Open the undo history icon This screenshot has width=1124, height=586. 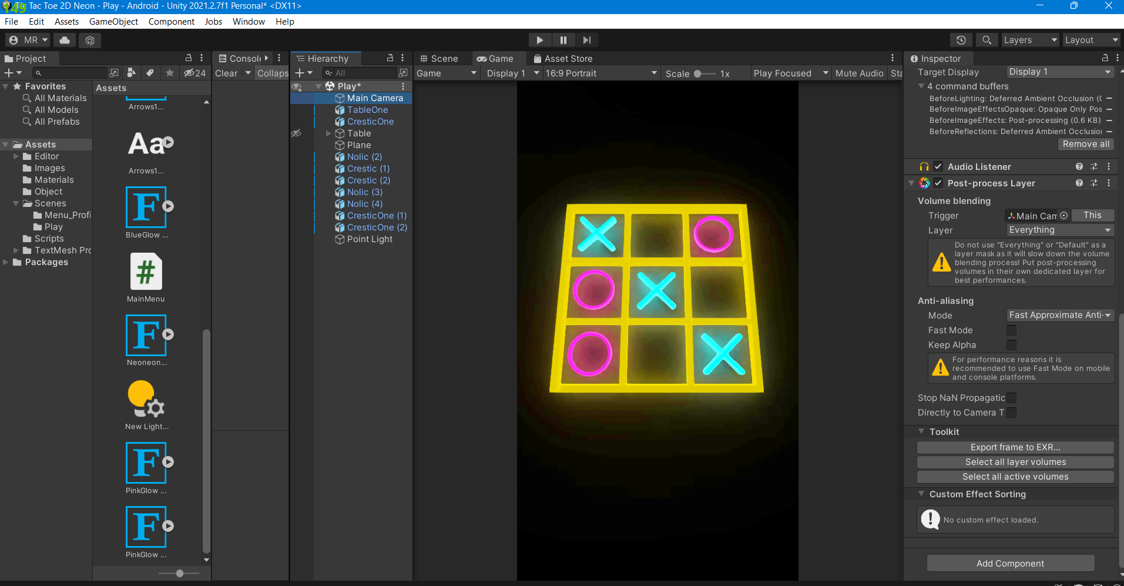click(x=961, y=40)
